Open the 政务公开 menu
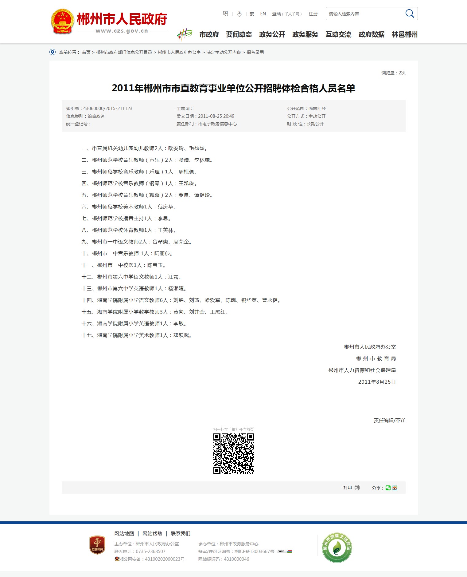 [x=272, y=34]
